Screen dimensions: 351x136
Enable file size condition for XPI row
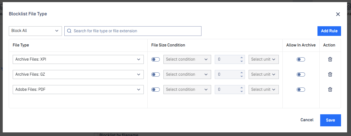pos(156,59)
